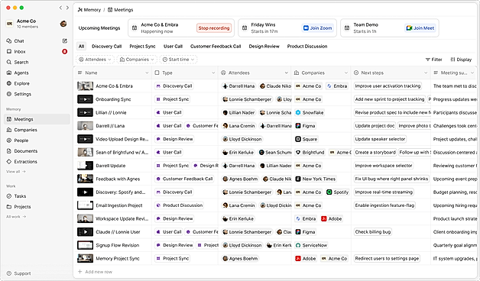Switch to the Customer Feedback Call tab

216,46
